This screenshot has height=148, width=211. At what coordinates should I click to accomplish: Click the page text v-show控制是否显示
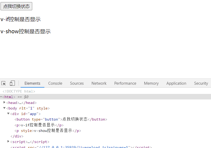(x=26, y=31)
